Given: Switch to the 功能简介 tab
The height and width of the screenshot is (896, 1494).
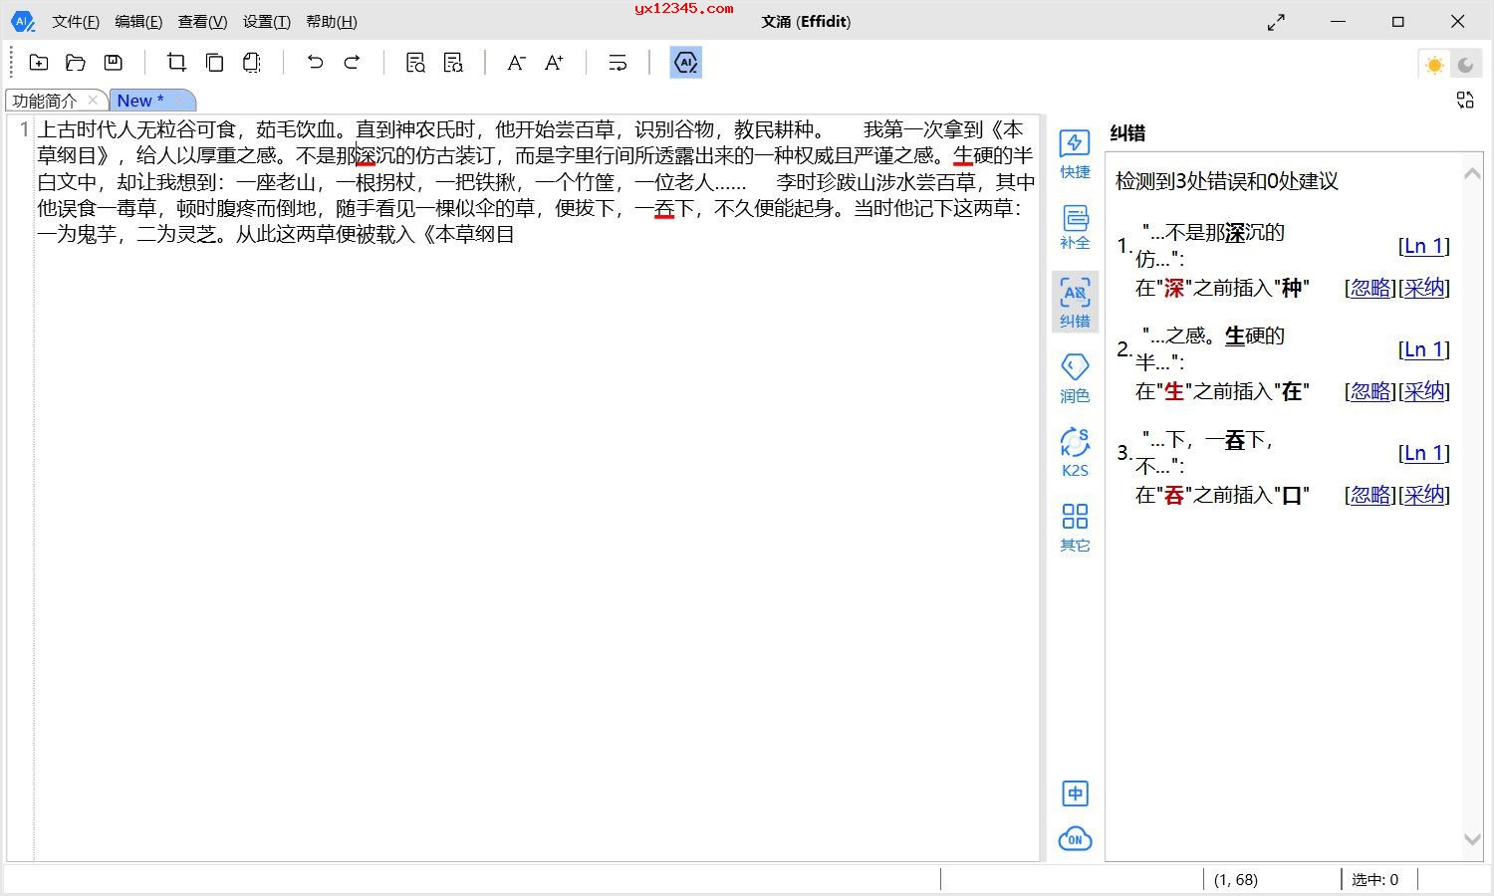Looking at the screenshot, I should pos(45,101).
